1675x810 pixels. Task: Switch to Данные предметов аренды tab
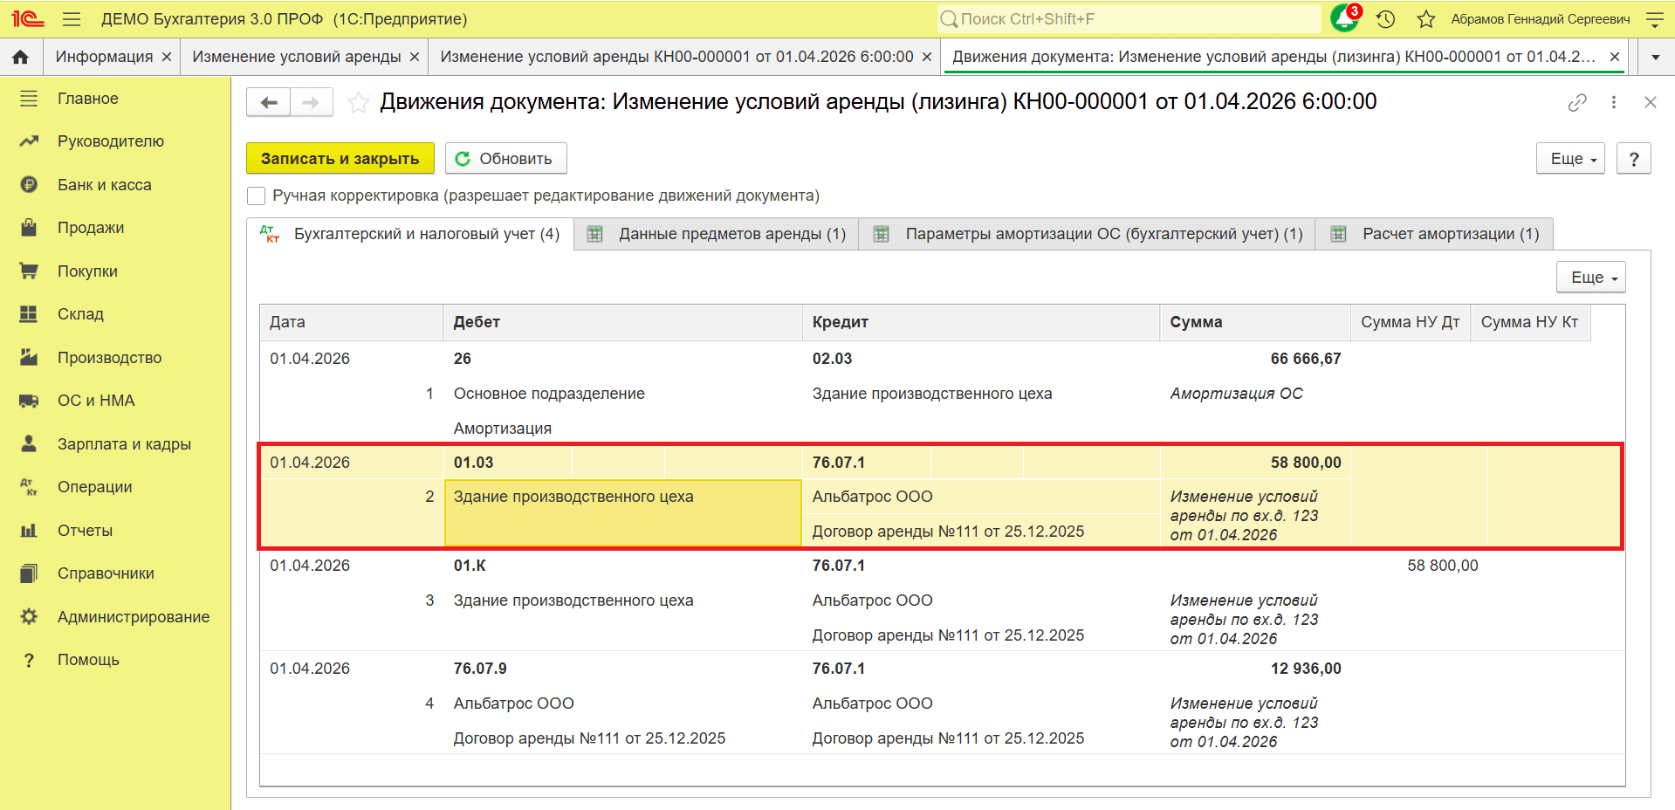click(x=717, y=234)
